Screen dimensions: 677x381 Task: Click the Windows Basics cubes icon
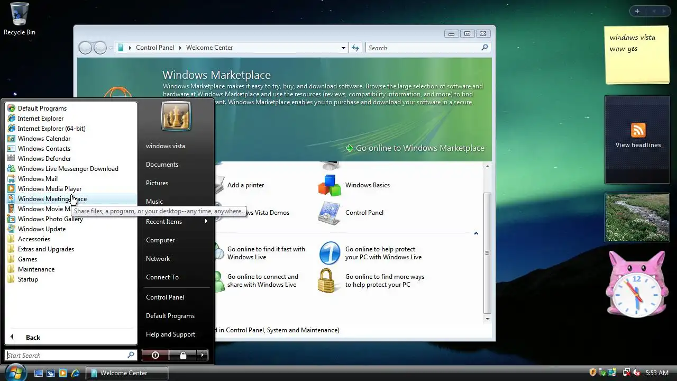pos(329,185)
